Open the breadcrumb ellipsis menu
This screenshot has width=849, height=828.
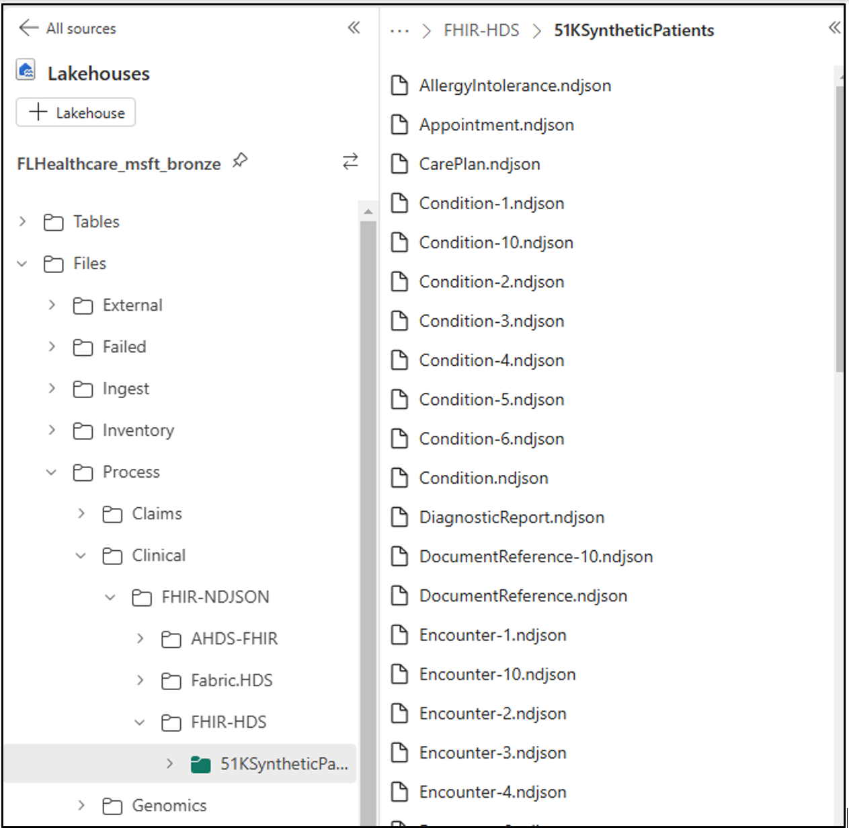(399, 31)
